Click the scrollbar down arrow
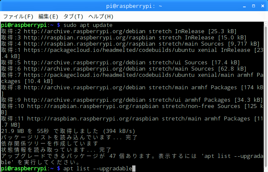The height and width of the screenshot is (172, 268). pos(266,170)
